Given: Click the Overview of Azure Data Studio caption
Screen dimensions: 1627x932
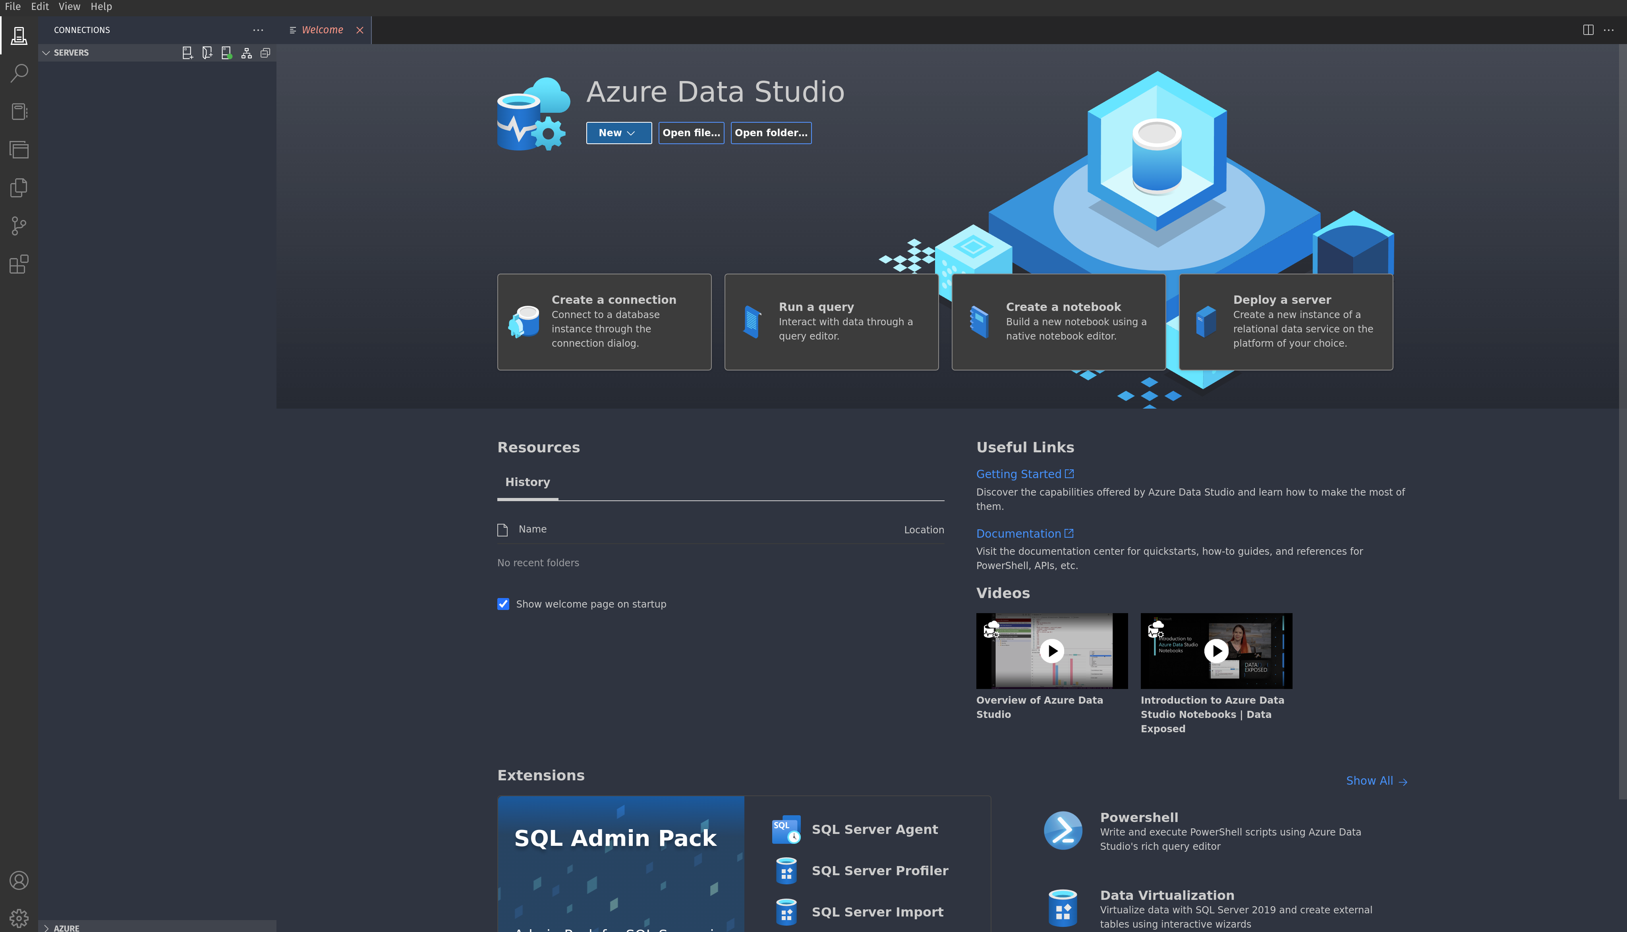Looking at the screenshot, I should 1039,707.
